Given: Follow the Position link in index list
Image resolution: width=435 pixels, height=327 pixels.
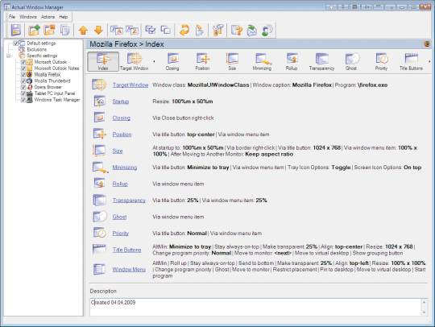Looking at the screenshot, I should (x=122, y=135).
